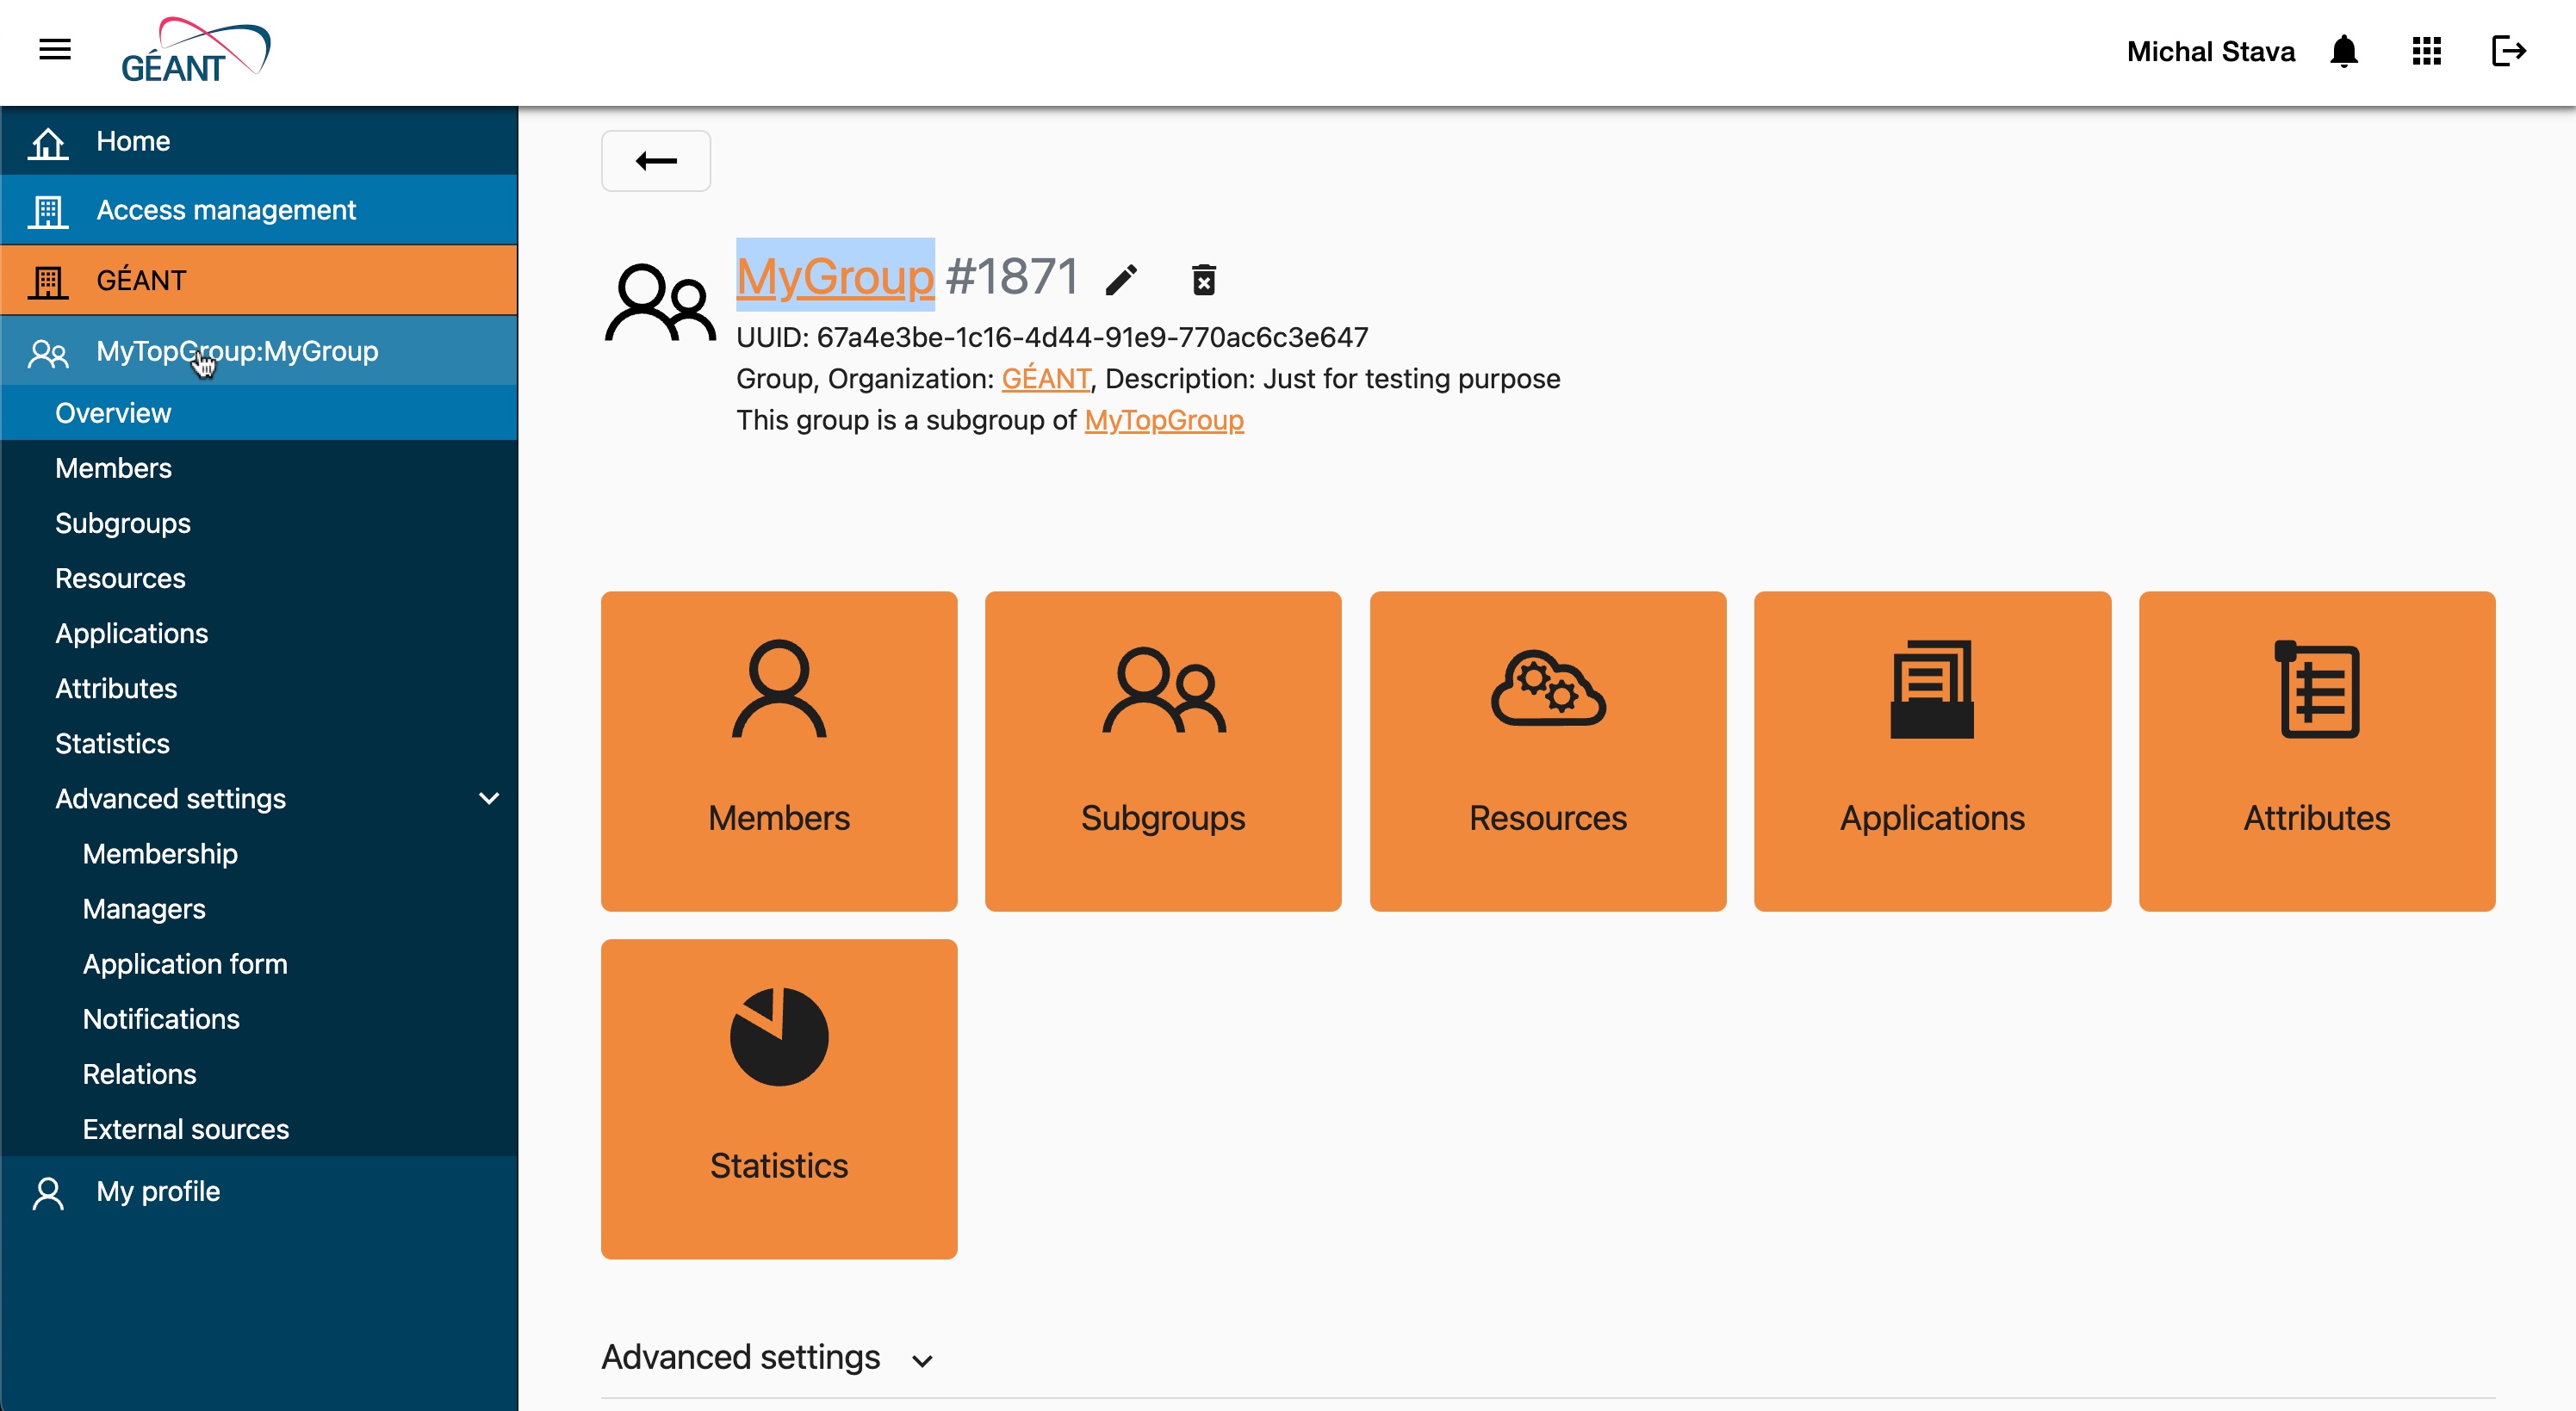
Task: Click the GÉANT logo
Action: [196, 51]
